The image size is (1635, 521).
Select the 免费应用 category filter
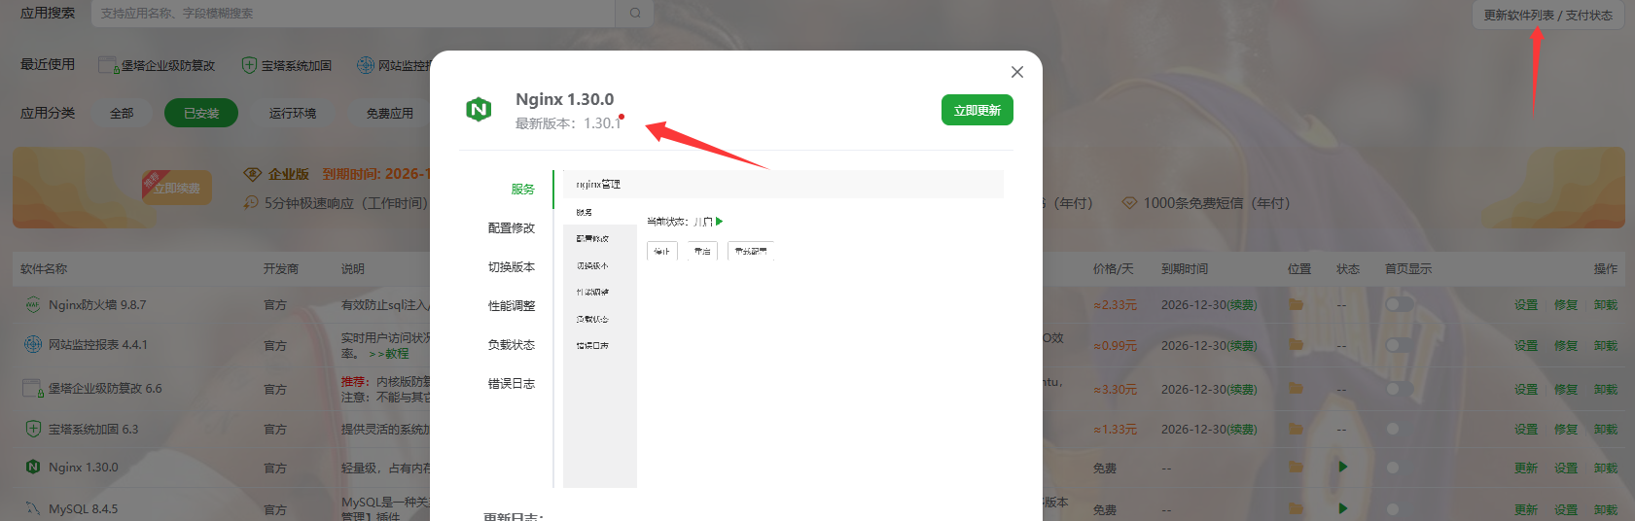pos(390,113)
